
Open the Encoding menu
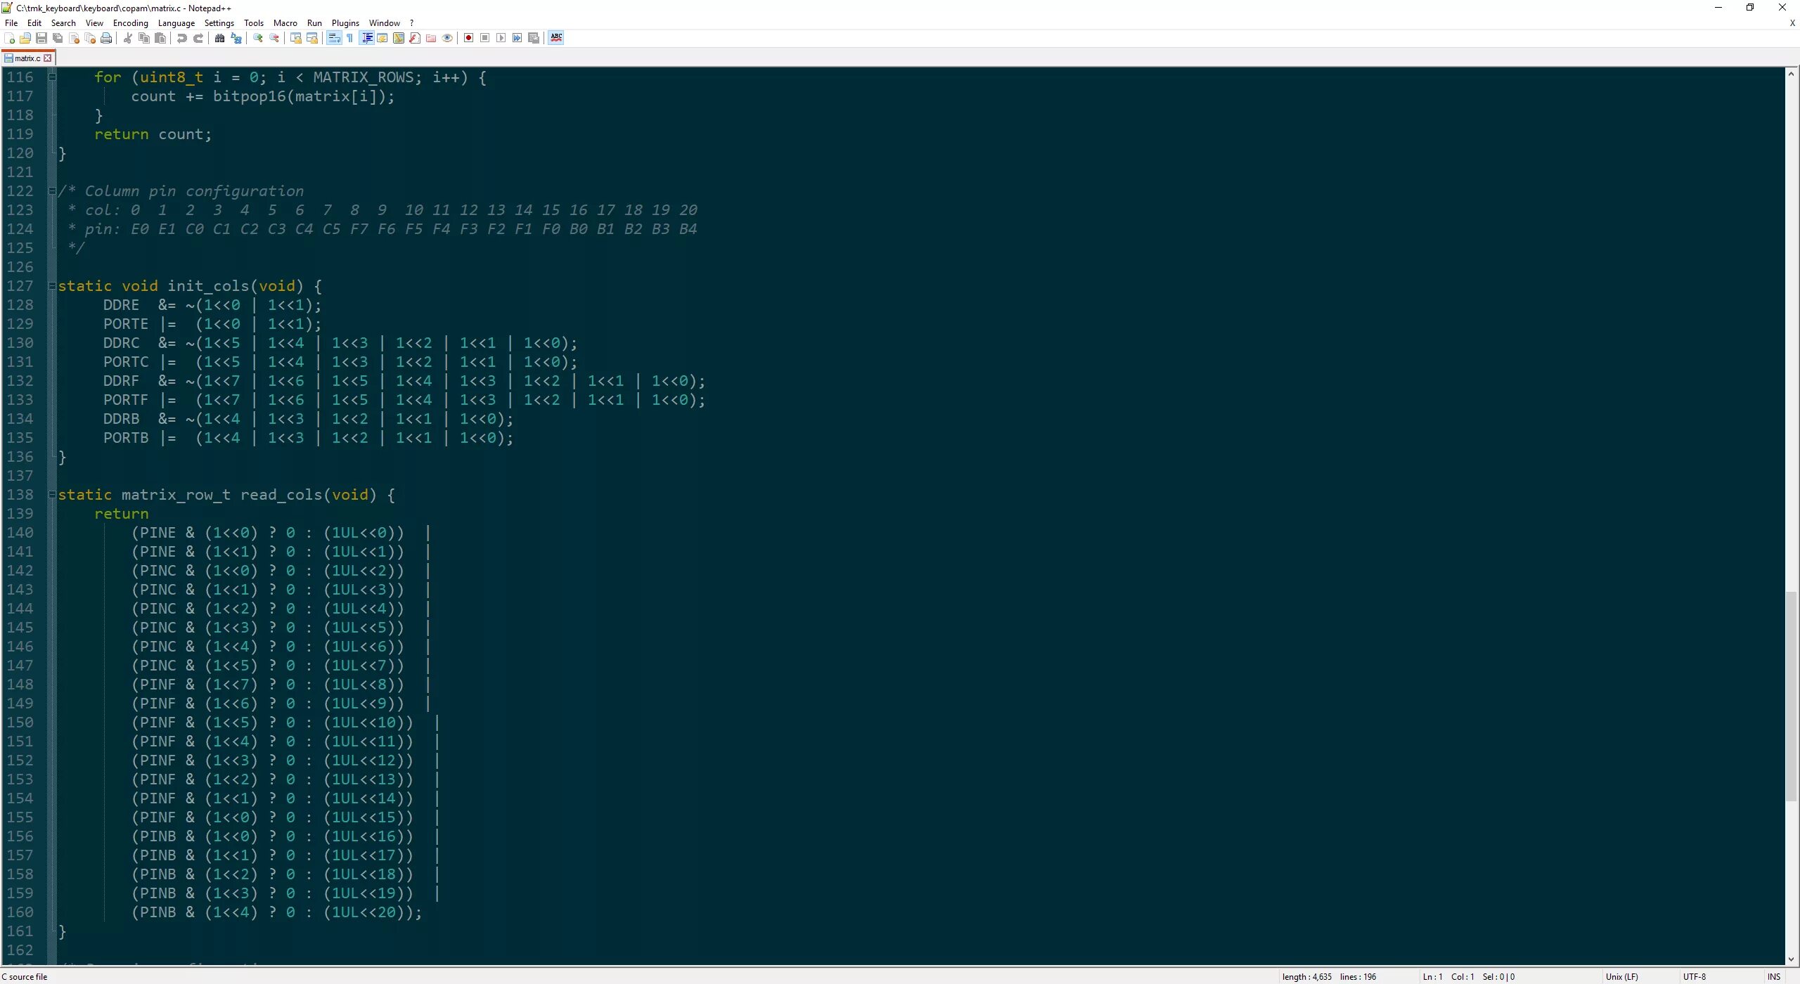130,23
